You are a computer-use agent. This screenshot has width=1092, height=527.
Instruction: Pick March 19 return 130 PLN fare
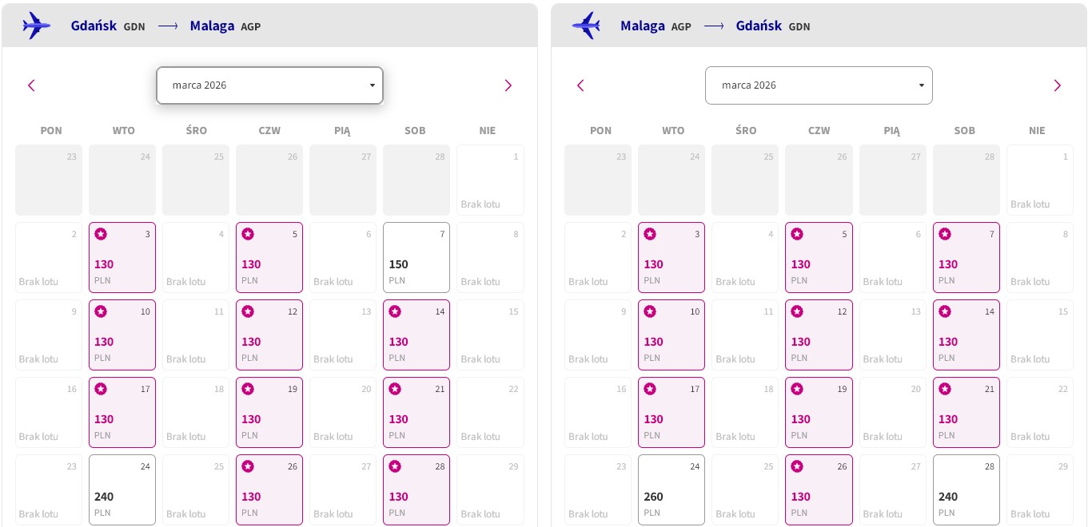(x=819, y=412)
